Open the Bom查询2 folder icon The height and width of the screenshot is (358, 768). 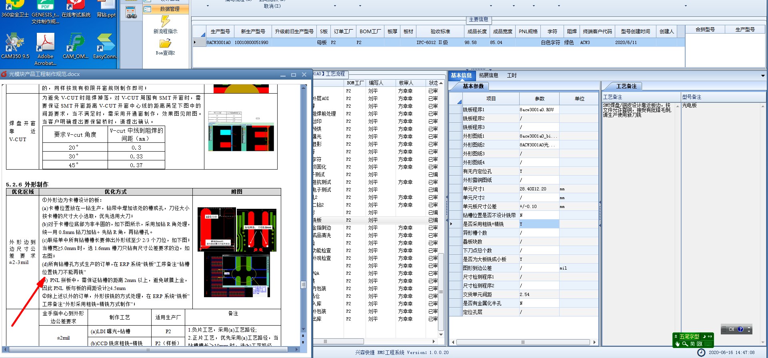click(165, 43)
